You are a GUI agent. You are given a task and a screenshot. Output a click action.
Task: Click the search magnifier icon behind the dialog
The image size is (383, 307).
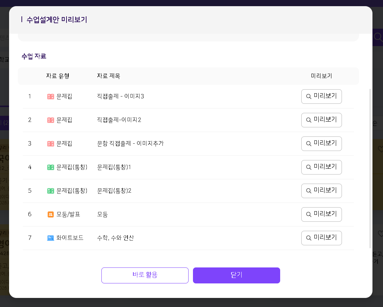click(x=378, y=37)
